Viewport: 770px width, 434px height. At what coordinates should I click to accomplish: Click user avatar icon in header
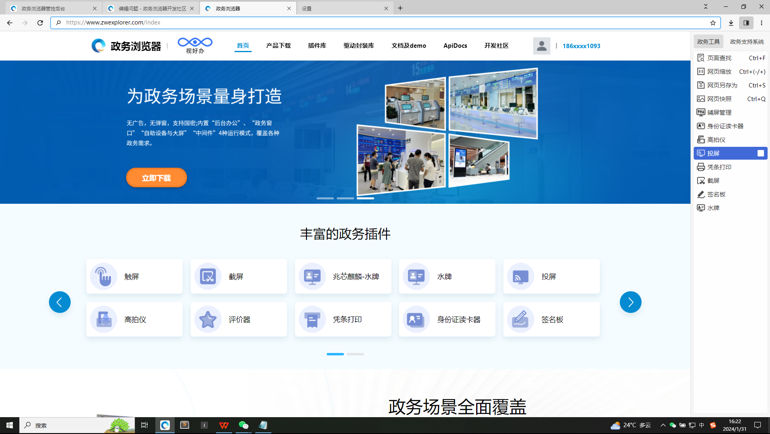[542, 46]
